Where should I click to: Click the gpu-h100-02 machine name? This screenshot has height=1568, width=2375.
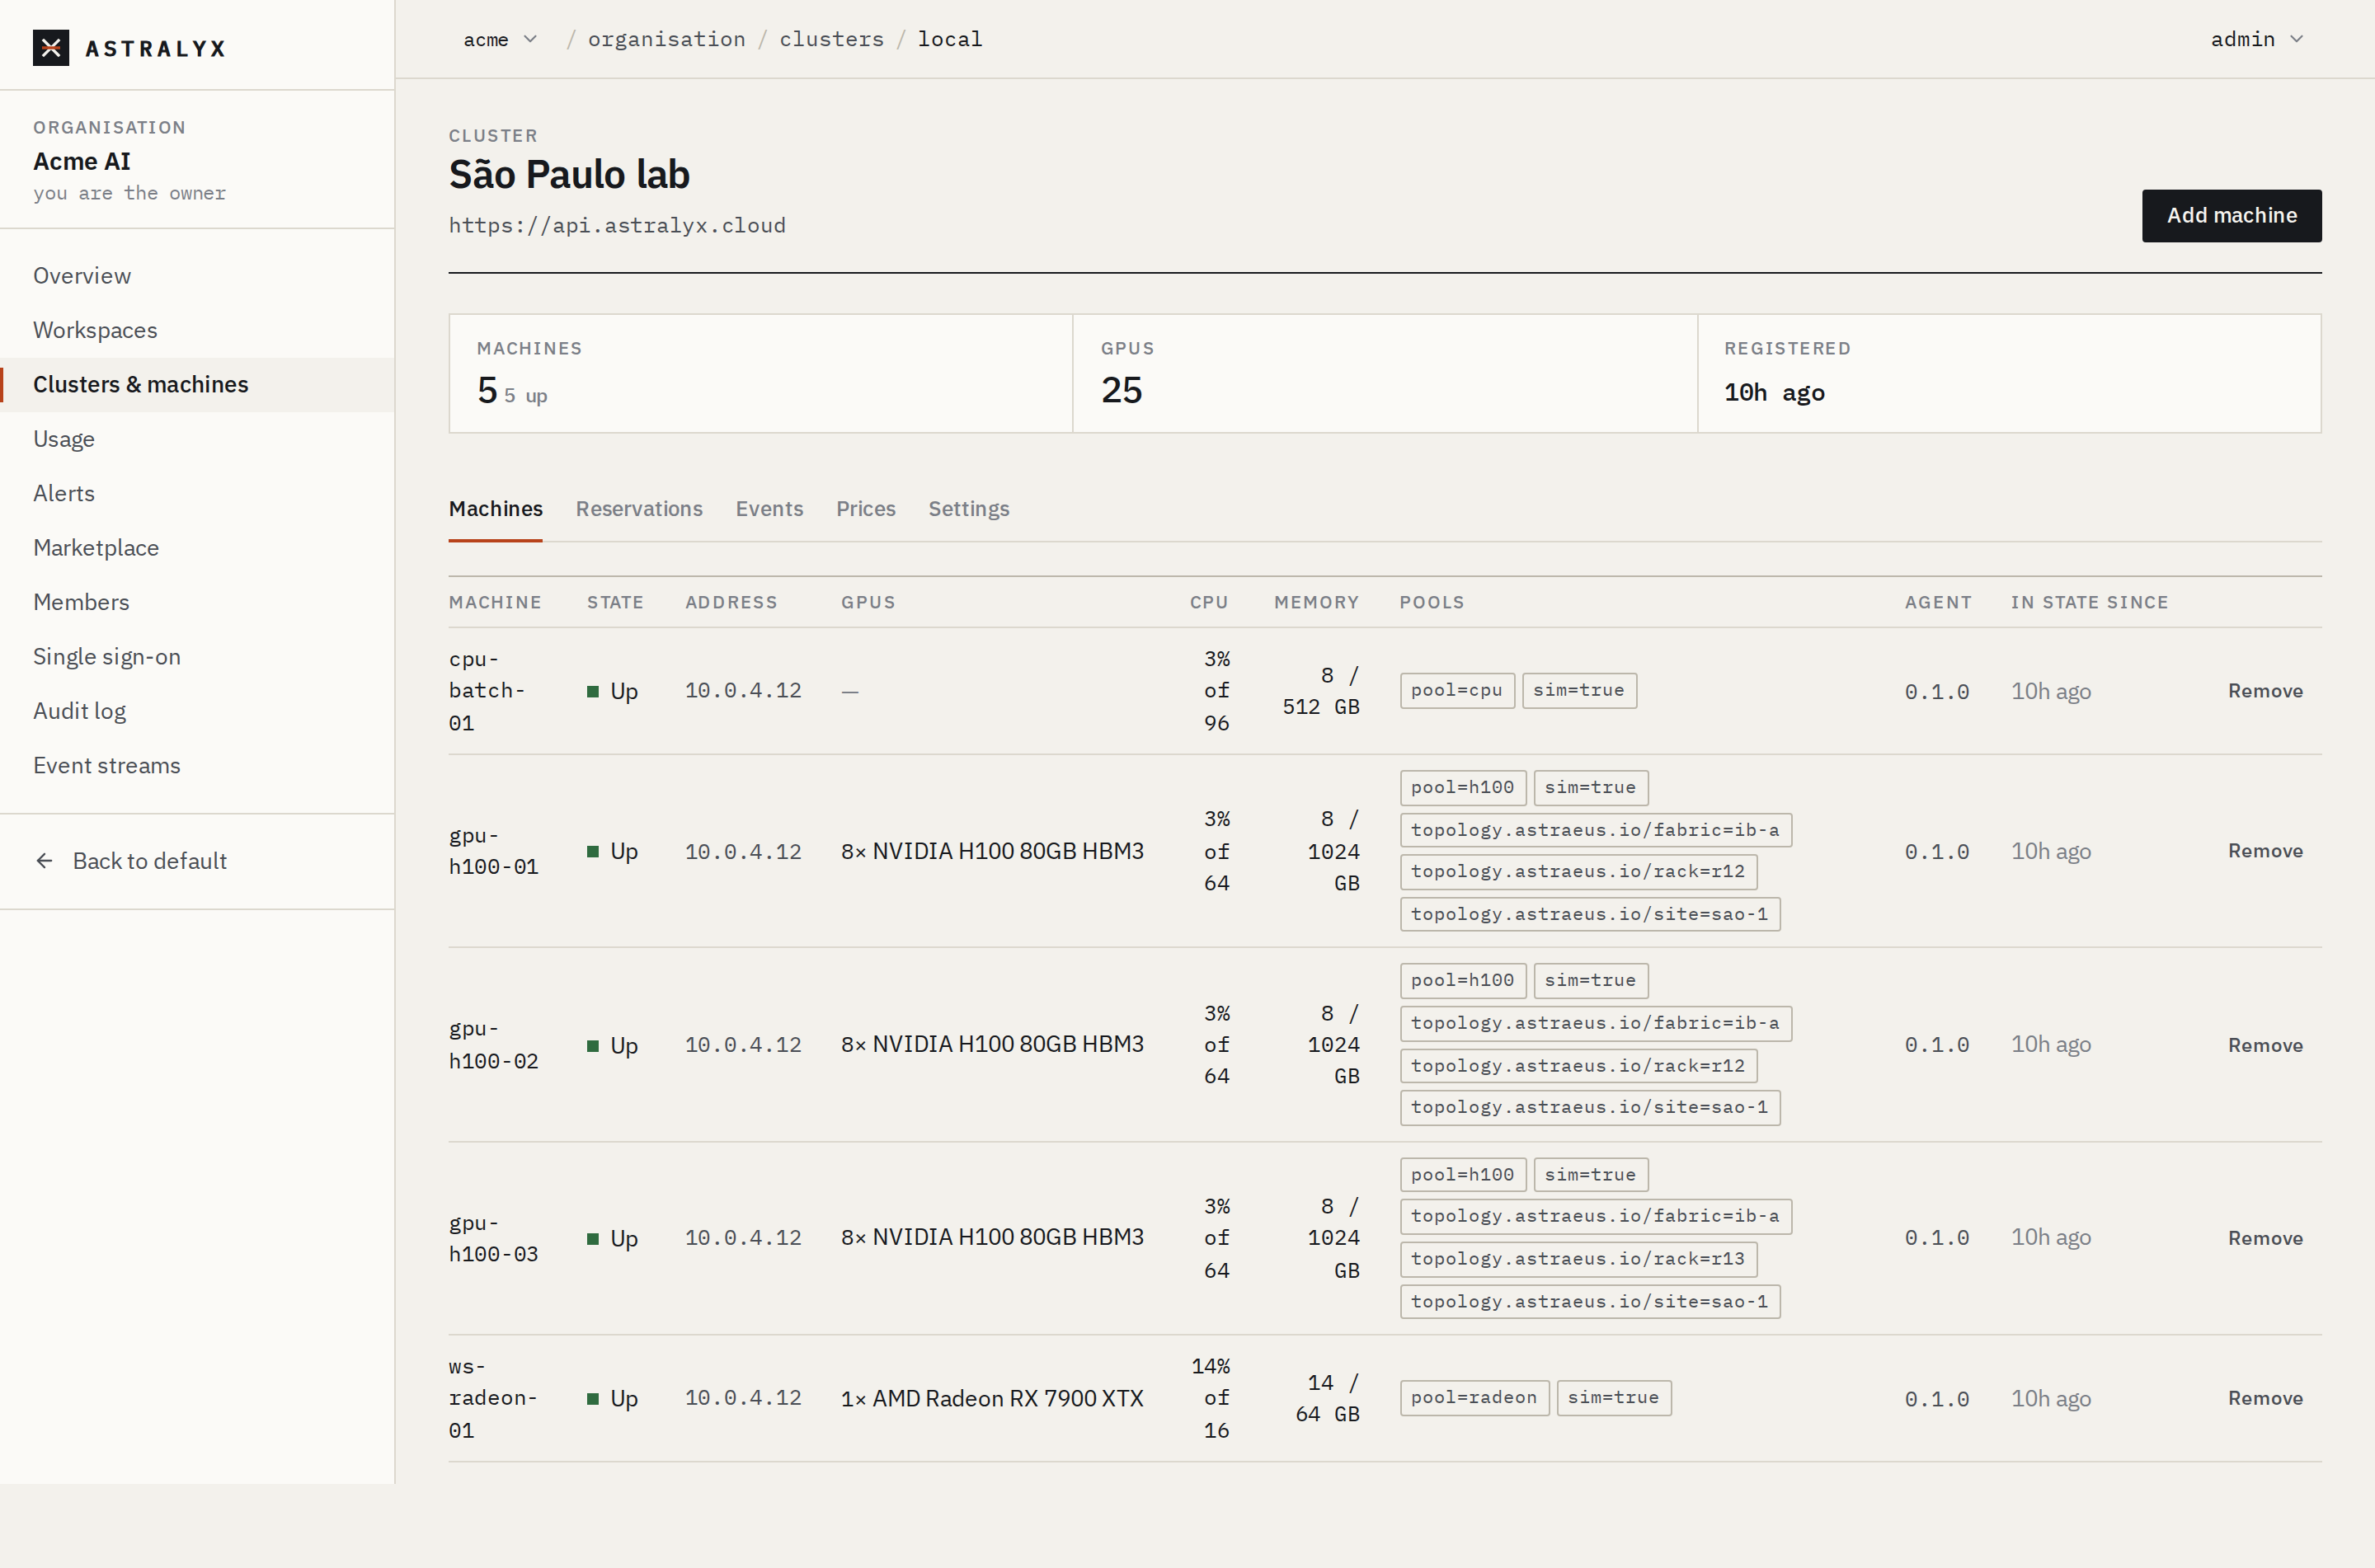(x=494, y=1045)
